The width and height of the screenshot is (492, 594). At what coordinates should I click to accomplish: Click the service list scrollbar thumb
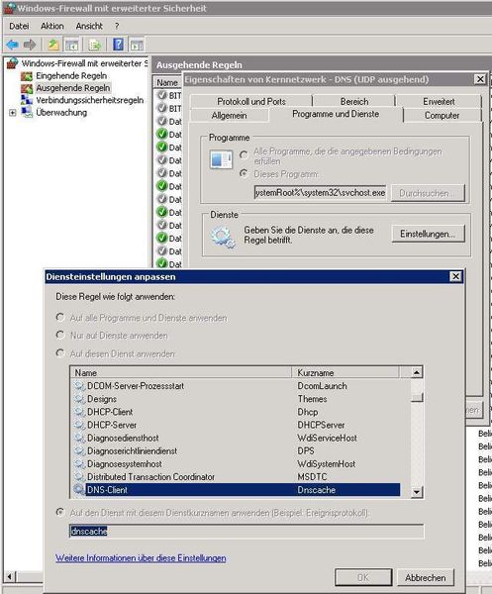(x=416, y=397)
